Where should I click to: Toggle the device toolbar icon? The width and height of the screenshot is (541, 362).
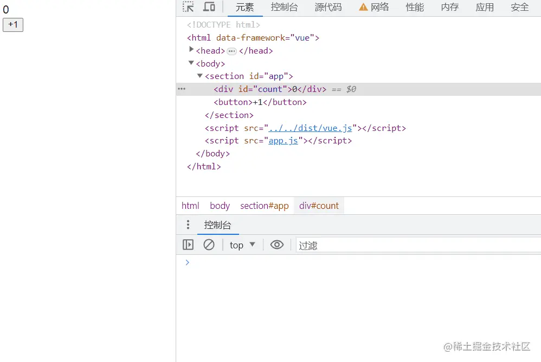[x=209, y=7]
